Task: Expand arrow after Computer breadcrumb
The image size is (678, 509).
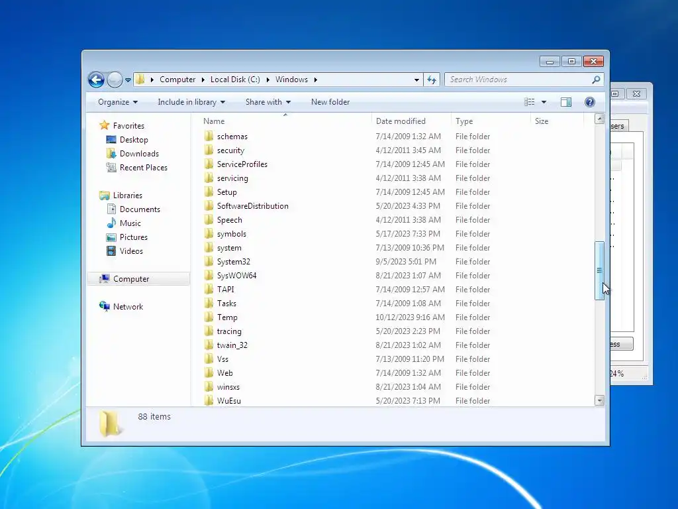Action: click(x=203, y=80)
